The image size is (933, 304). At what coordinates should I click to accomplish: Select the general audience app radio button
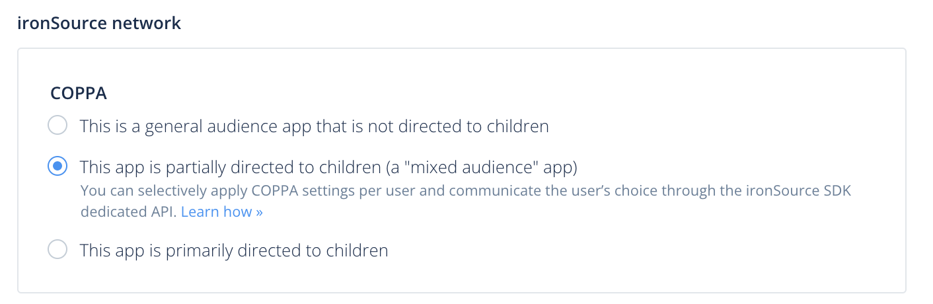tap(58, 126)
